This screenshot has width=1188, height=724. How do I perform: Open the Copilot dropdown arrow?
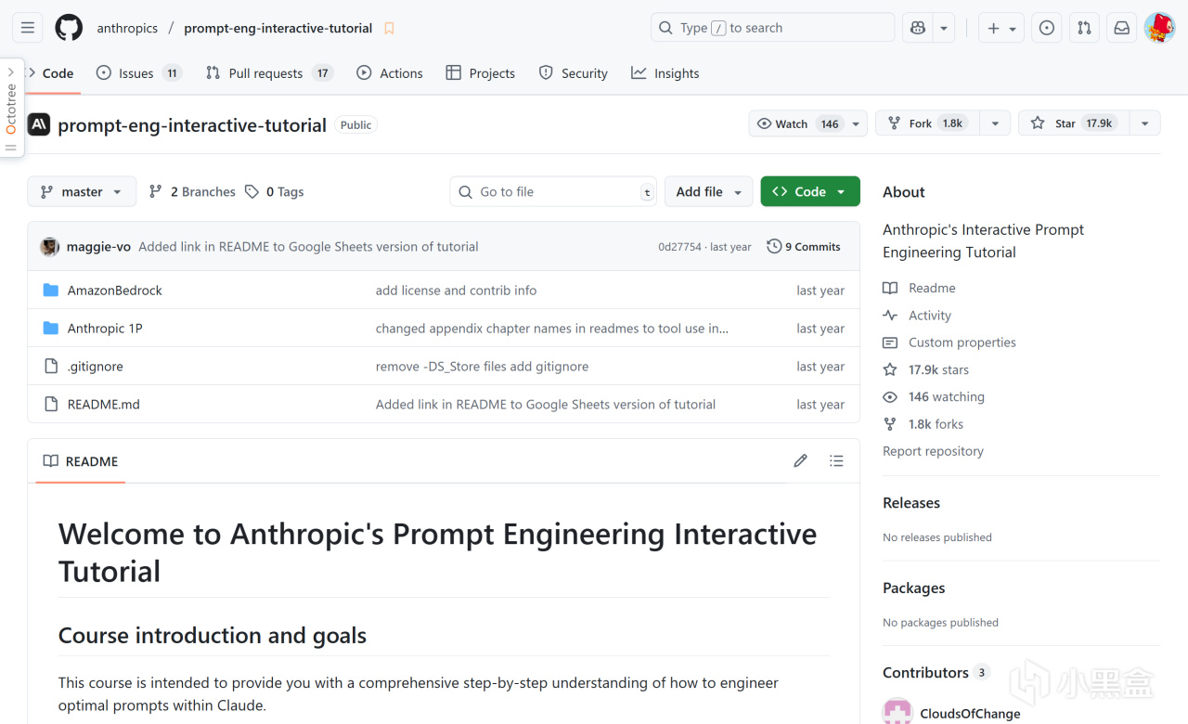(944, 28)
